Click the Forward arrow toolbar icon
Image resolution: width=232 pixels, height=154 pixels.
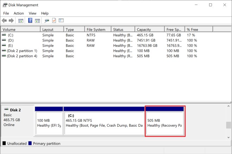pos(11,21)
